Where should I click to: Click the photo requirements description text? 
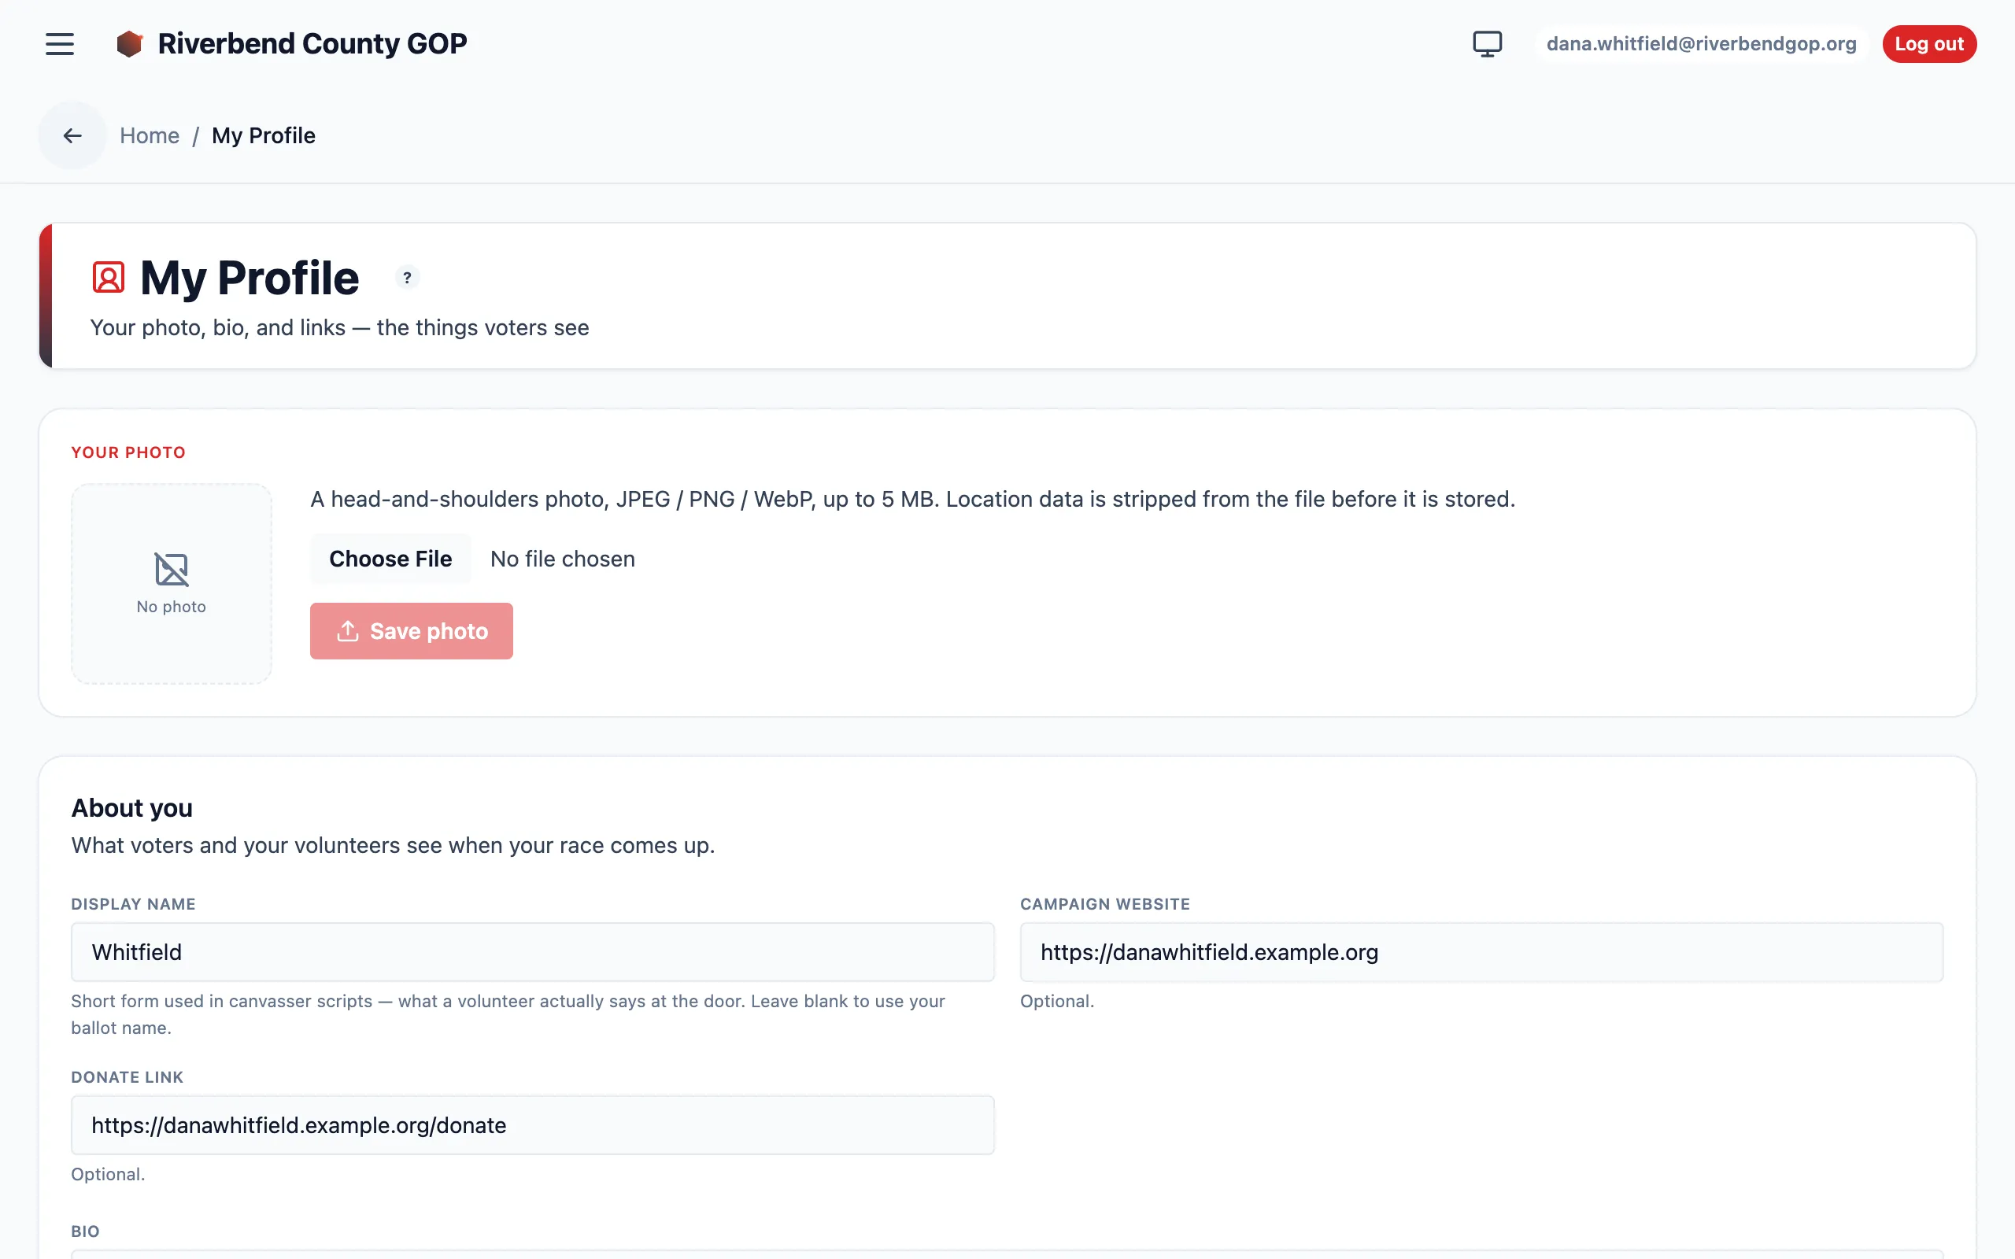click(x=912, y=499)
